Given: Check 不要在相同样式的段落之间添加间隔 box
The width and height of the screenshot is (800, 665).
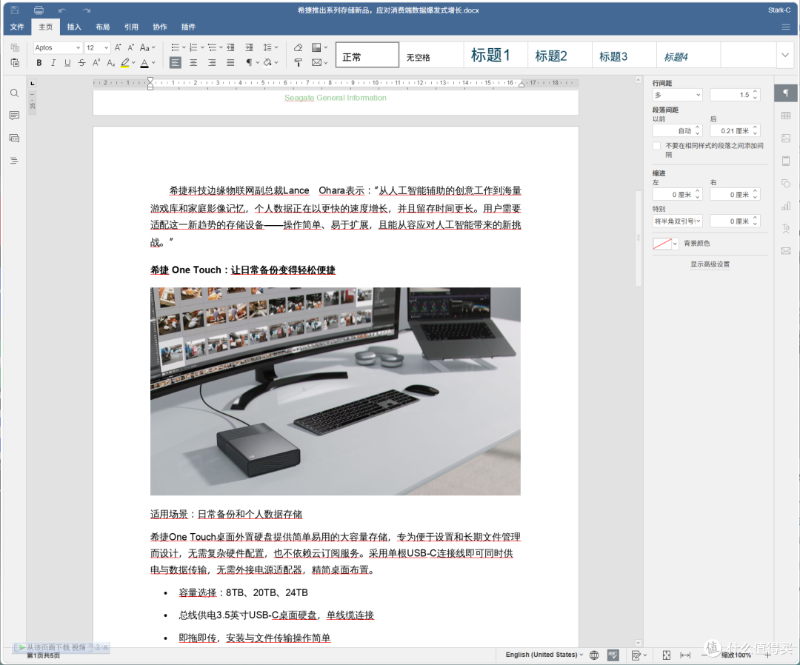Looking at the screenshot, I should (x=656, y=146).
